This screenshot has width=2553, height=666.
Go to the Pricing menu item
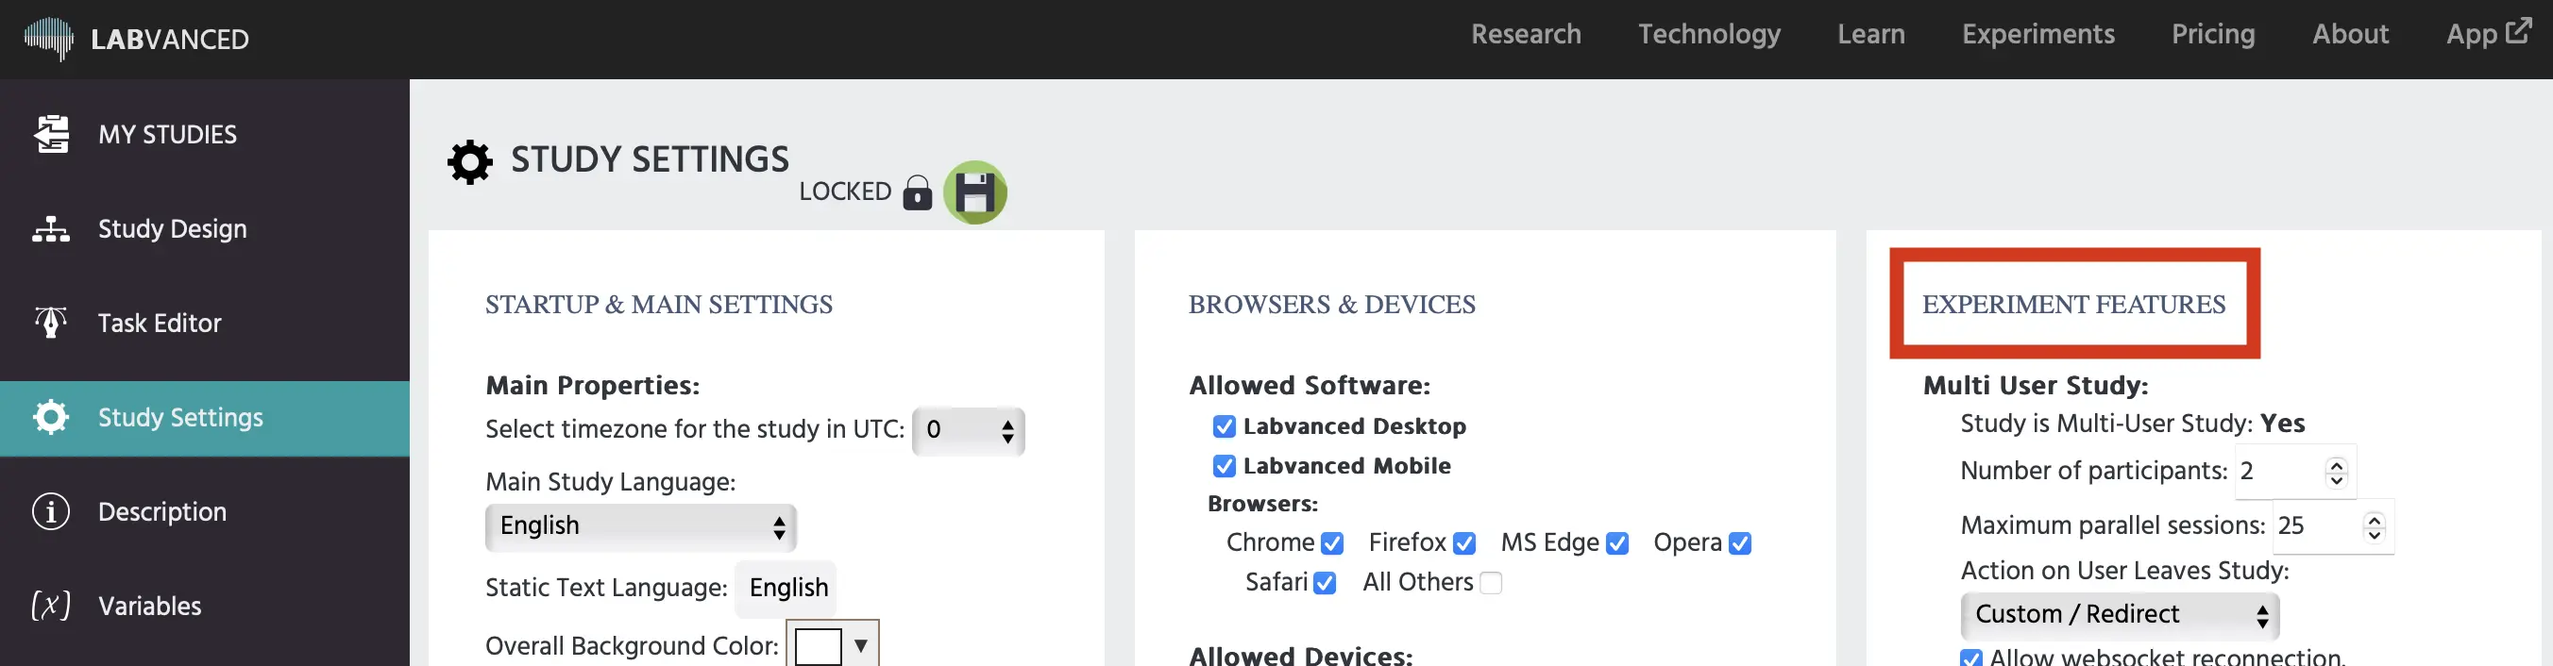(x=2212, y=35)
